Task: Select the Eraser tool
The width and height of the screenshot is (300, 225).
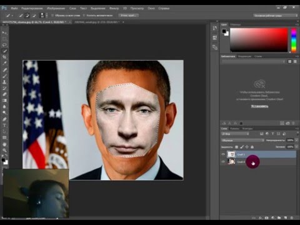Action: (x=4, y=94)
